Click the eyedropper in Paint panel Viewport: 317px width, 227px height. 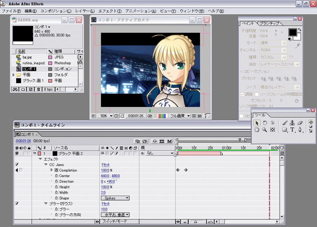[297, 46]
